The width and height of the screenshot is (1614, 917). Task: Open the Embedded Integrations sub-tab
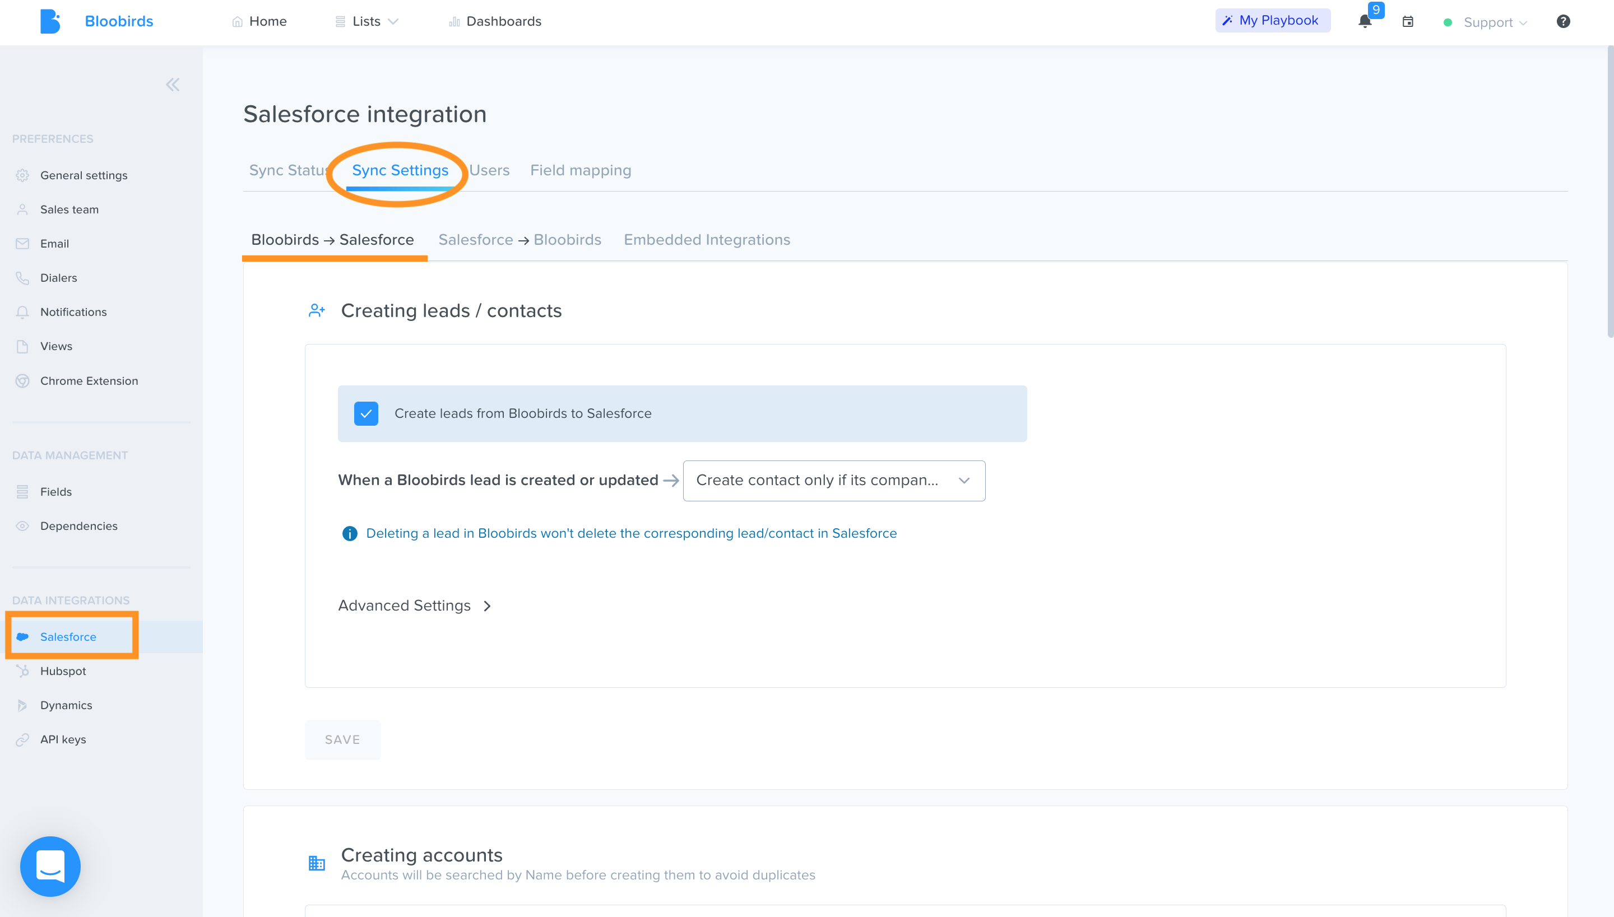[x=707, y=240]
